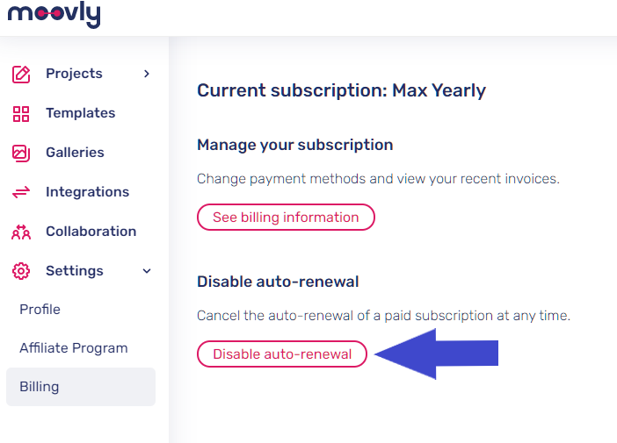Open Galleries from sidebar text

coord(76,153)
